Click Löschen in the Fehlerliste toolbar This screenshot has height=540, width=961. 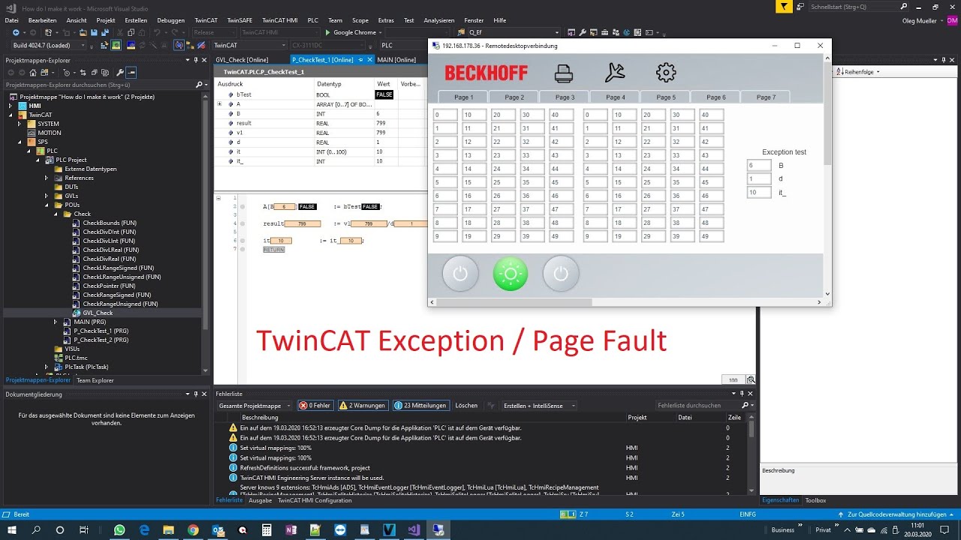click(466, 406)
